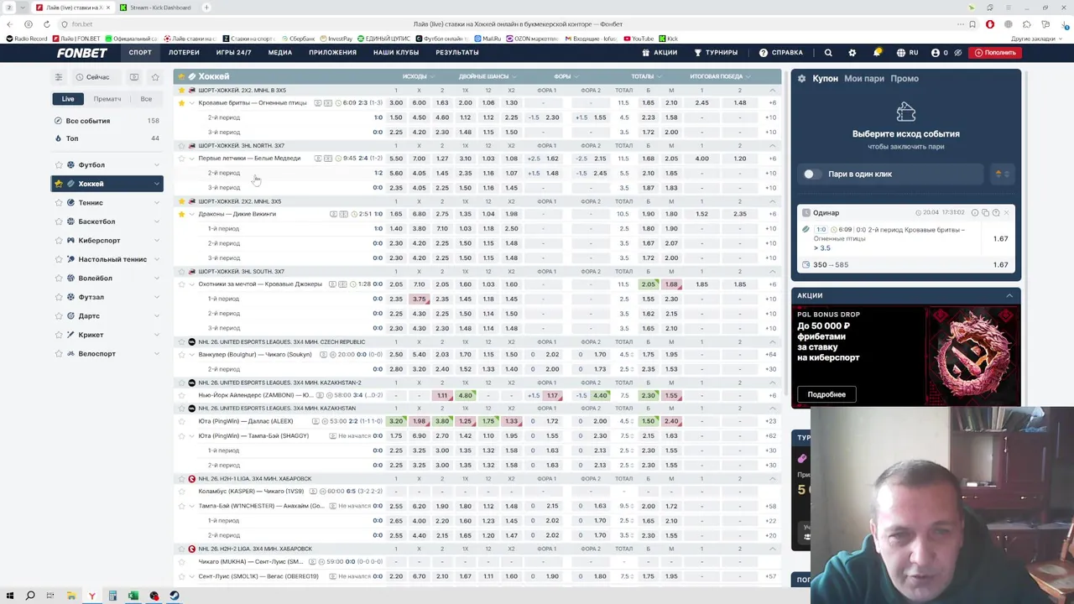Open Yandex browser icon in taskbar

click(x=91, y=596)
